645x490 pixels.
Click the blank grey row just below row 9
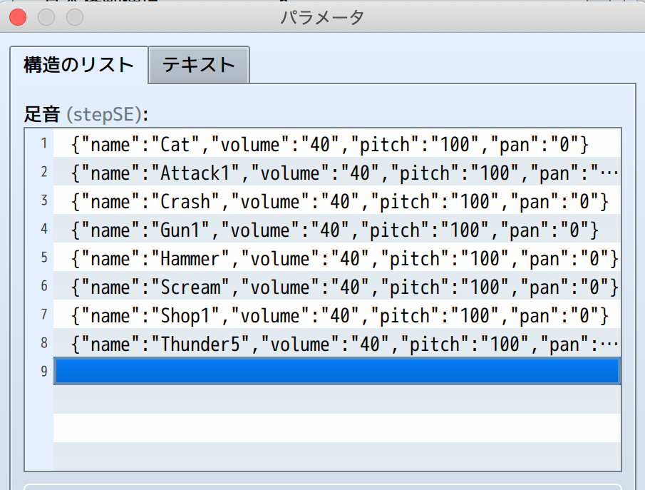pyautogui.click(x=336, y=399)
